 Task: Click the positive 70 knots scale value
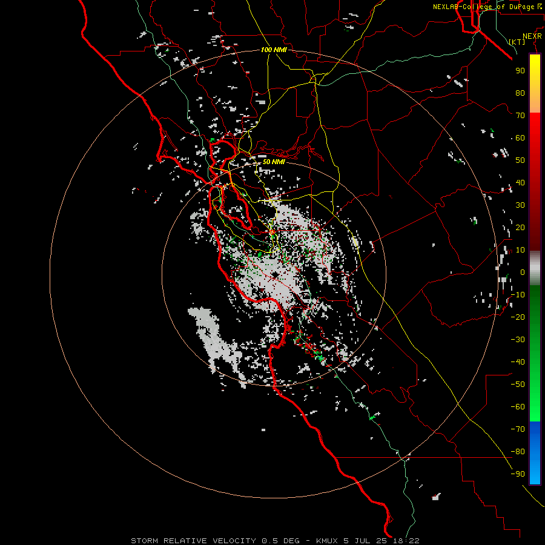click(520, 116)
